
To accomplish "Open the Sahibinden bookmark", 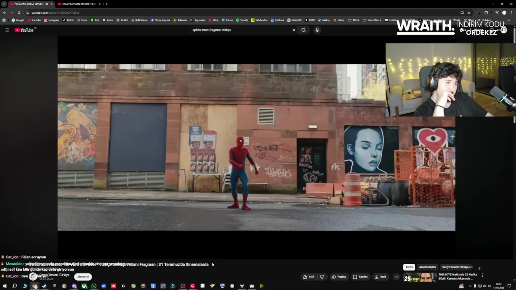I will tap(259, 20).
